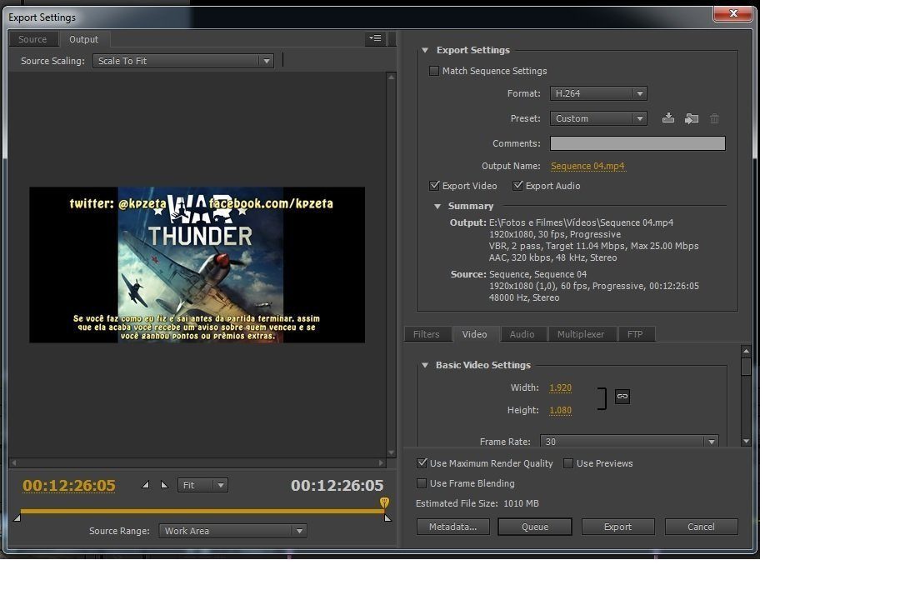This screenshot has height=600, width=900.
Task: Click the 'AAC, 320 kbps, 48 kHz, Stereo' line
Action: pos(552,257)
